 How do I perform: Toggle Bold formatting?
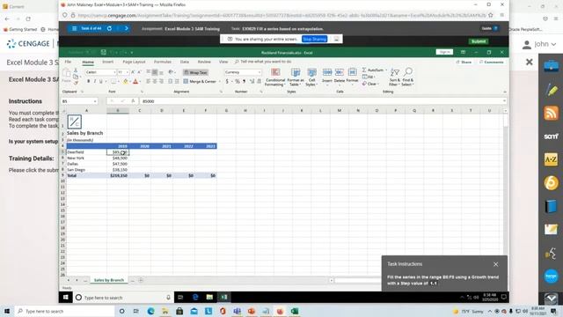[x=88, y=82]
